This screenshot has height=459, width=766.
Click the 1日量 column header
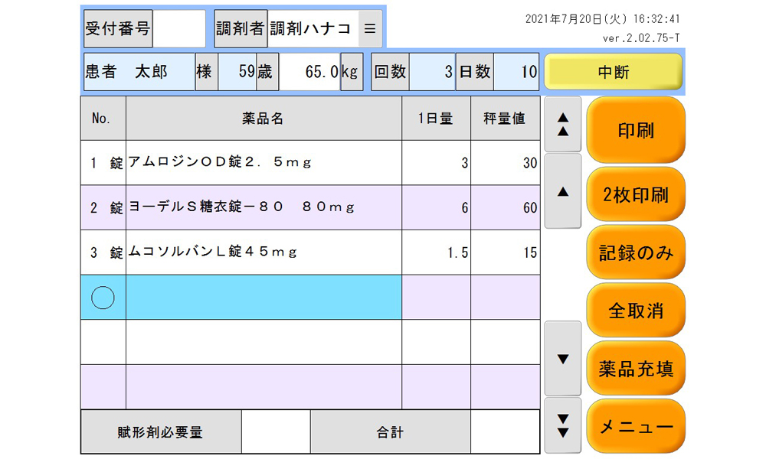[x=437, y=119]
